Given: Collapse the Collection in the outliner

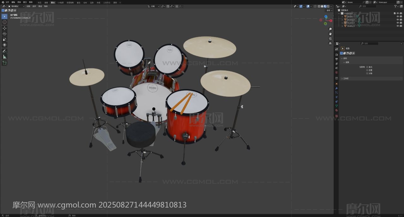Looking at the screenshot, I should click(339, 13).
